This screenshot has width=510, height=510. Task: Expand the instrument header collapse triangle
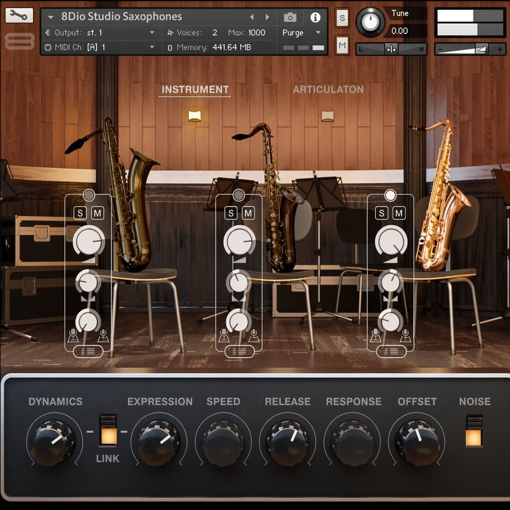point(51,17)
